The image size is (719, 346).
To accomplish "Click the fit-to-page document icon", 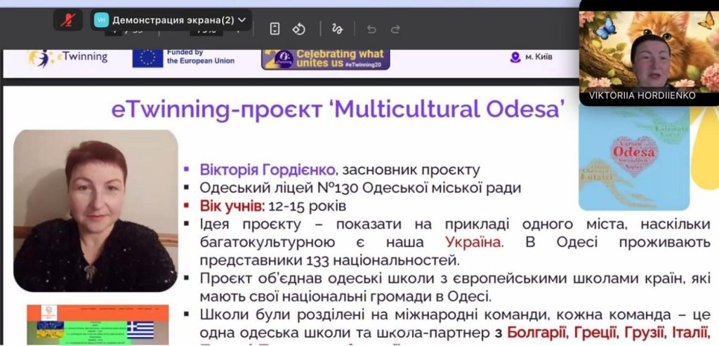I will [x=275, y=29].
